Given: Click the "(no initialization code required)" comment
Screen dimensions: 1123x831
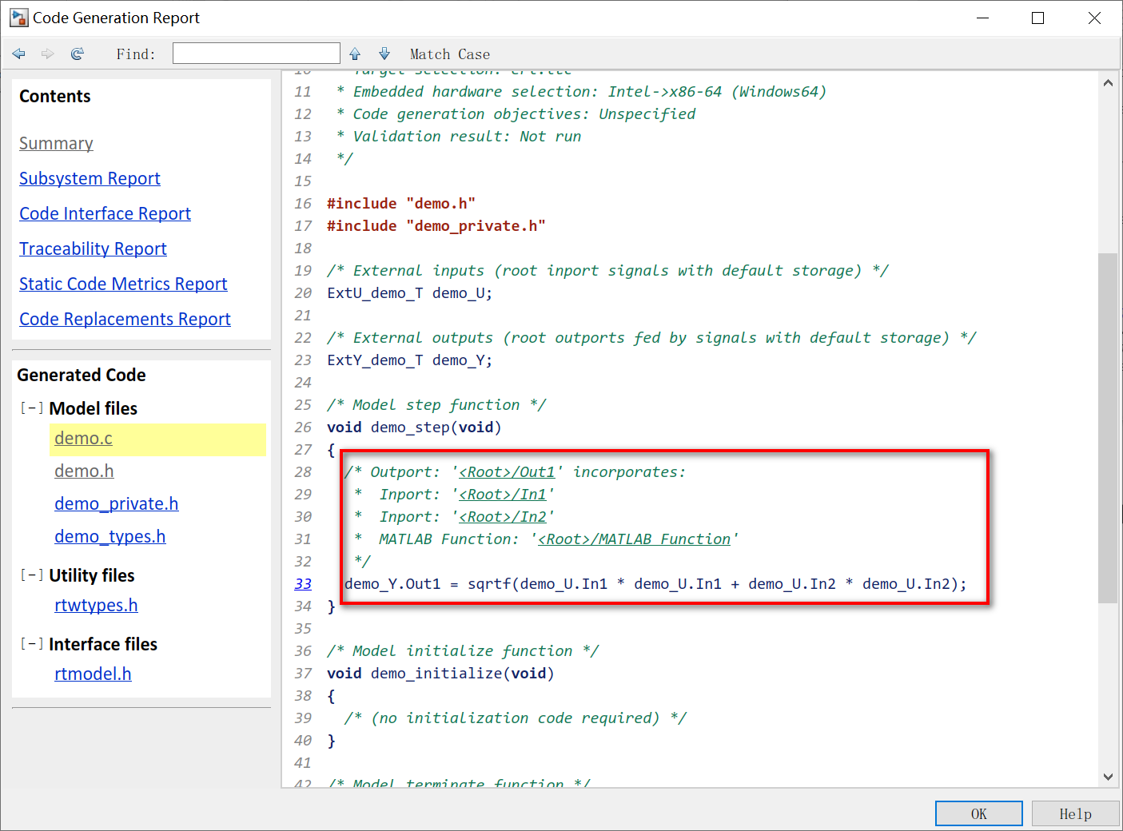Looking at the screenshot, I should point(516,718).
